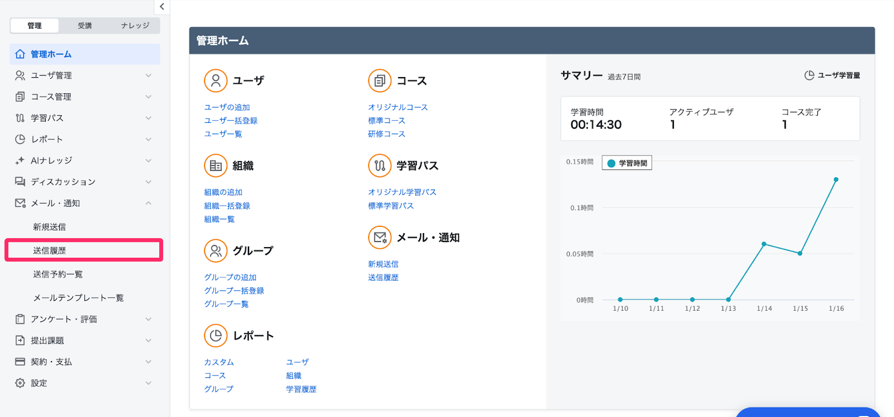Image resolution: width=894 pixels, height=417 pixels.
Task: Click the pie chart icon beside レポート in sidebar
Action: pos(20,139)
